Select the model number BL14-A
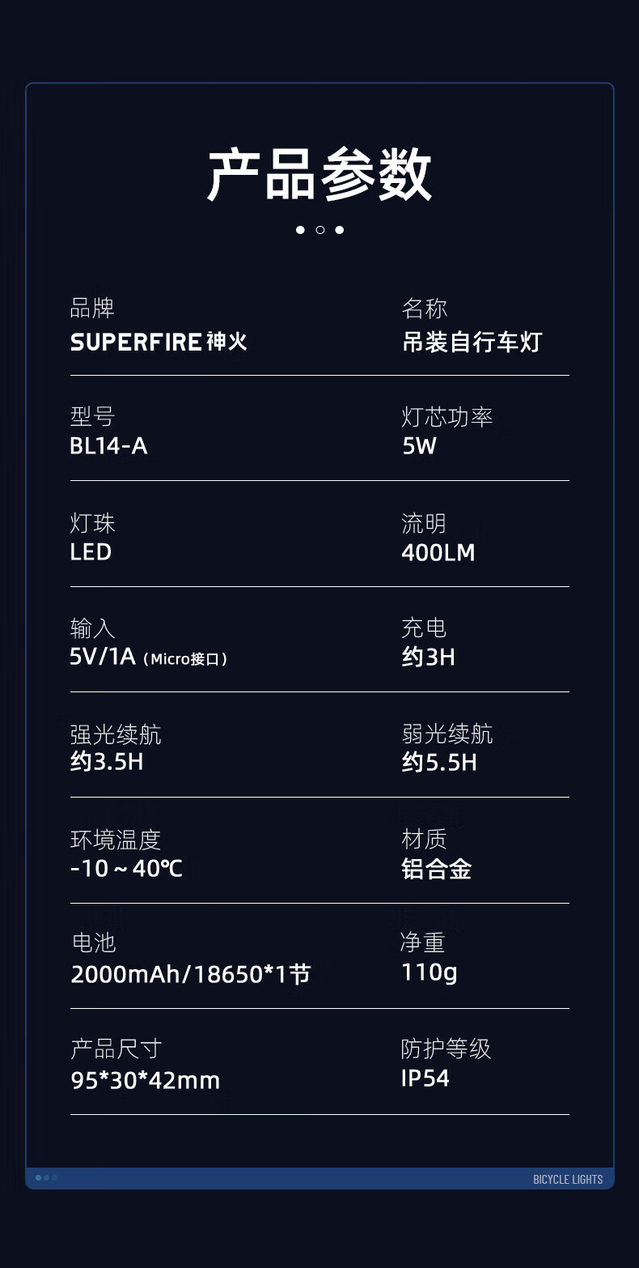Viewport: 639px width, 1268px height. tap(108, 446)
